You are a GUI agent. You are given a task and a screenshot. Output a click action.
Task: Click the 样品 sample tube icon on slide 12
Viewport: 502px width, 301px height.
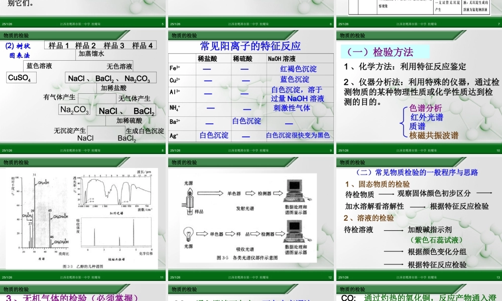pyautogui.click(x=190, y=211)
